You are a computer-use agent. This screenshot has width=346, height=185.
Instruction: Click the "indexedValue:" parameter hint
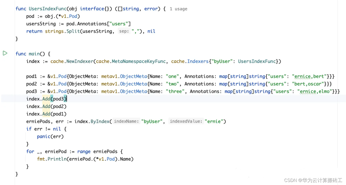[x=186, y=121]
